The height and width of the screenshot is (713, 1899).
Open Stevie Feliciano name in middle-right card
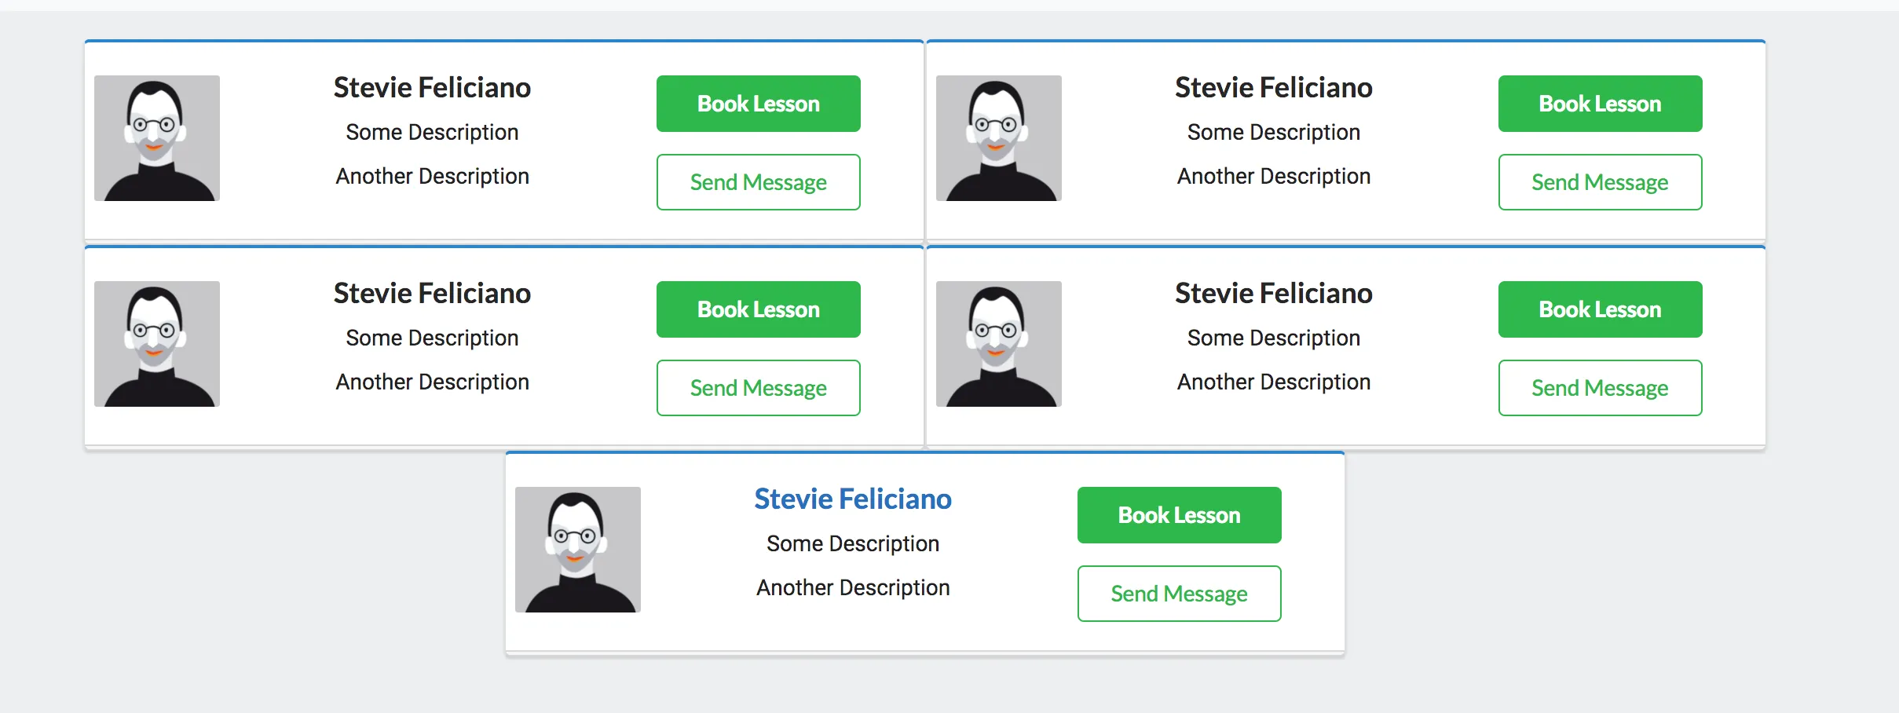coord(1273,294)
